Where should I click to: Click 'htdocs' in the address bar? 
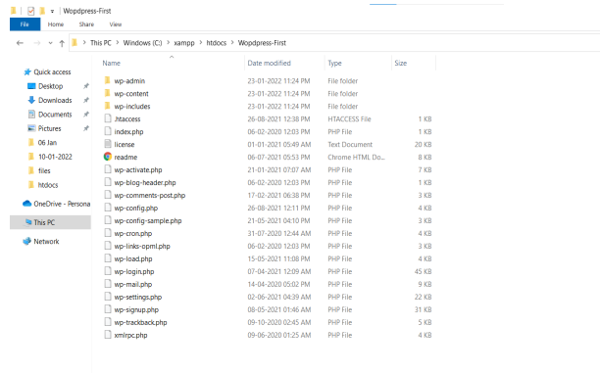pos(217,43)
